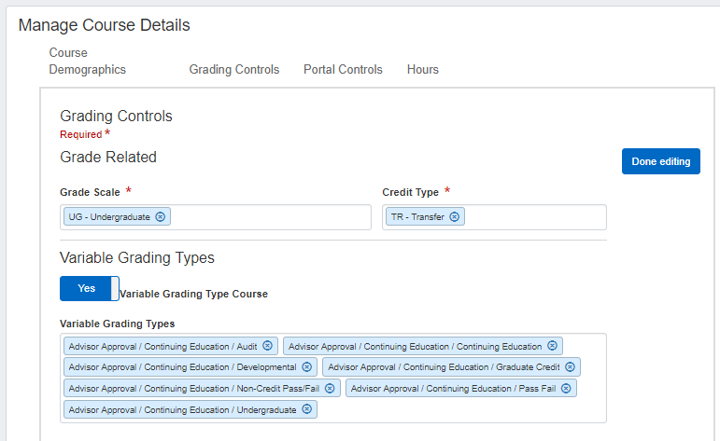Open the Credit Type selection field
Screen dimensions: 720x441
pyautogui.click(x=532, y=217)
